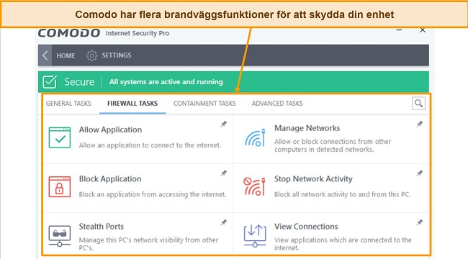
Task: Pin the Stop Network Activity task
Action: pyautogui.click(x=419, y=173)
